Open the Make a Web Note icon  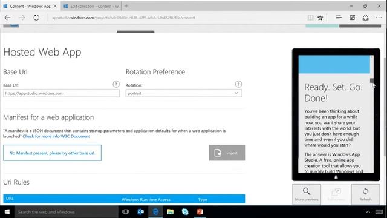pyautogui.click(x=352, y=18)
